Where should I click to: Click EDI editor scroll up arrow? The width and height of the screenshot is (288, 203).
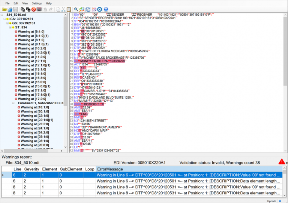point(285,15)
